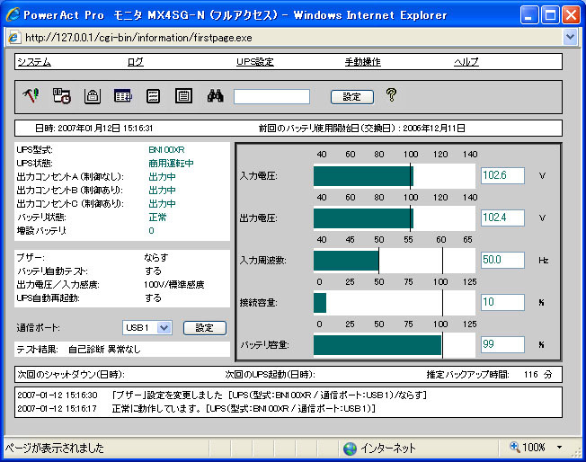Screen dimensions: 586x462
Task: Click the Internet zone globe icon
Action: pos(351,449)
